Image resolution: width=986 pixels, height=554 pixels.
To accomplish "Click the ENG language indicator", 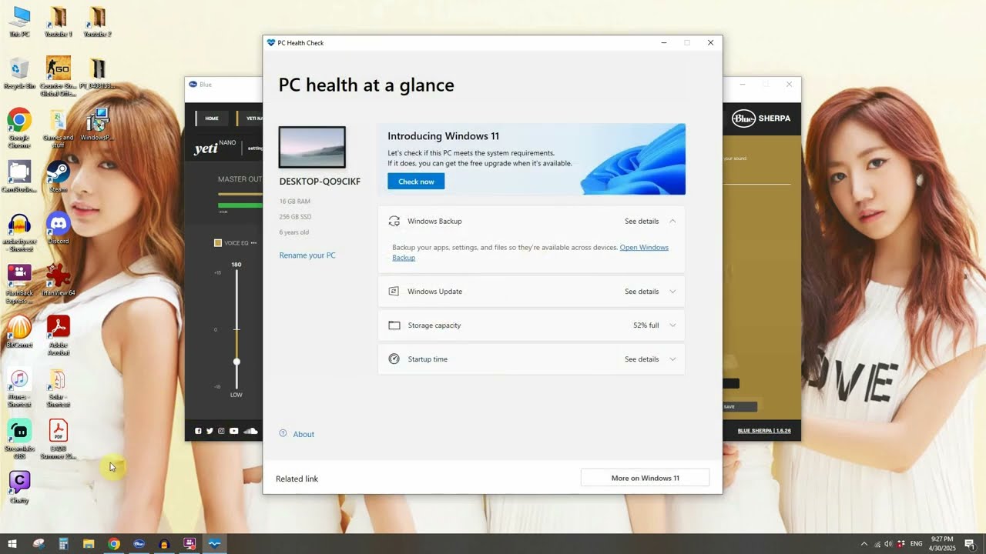I will (917, 544).
